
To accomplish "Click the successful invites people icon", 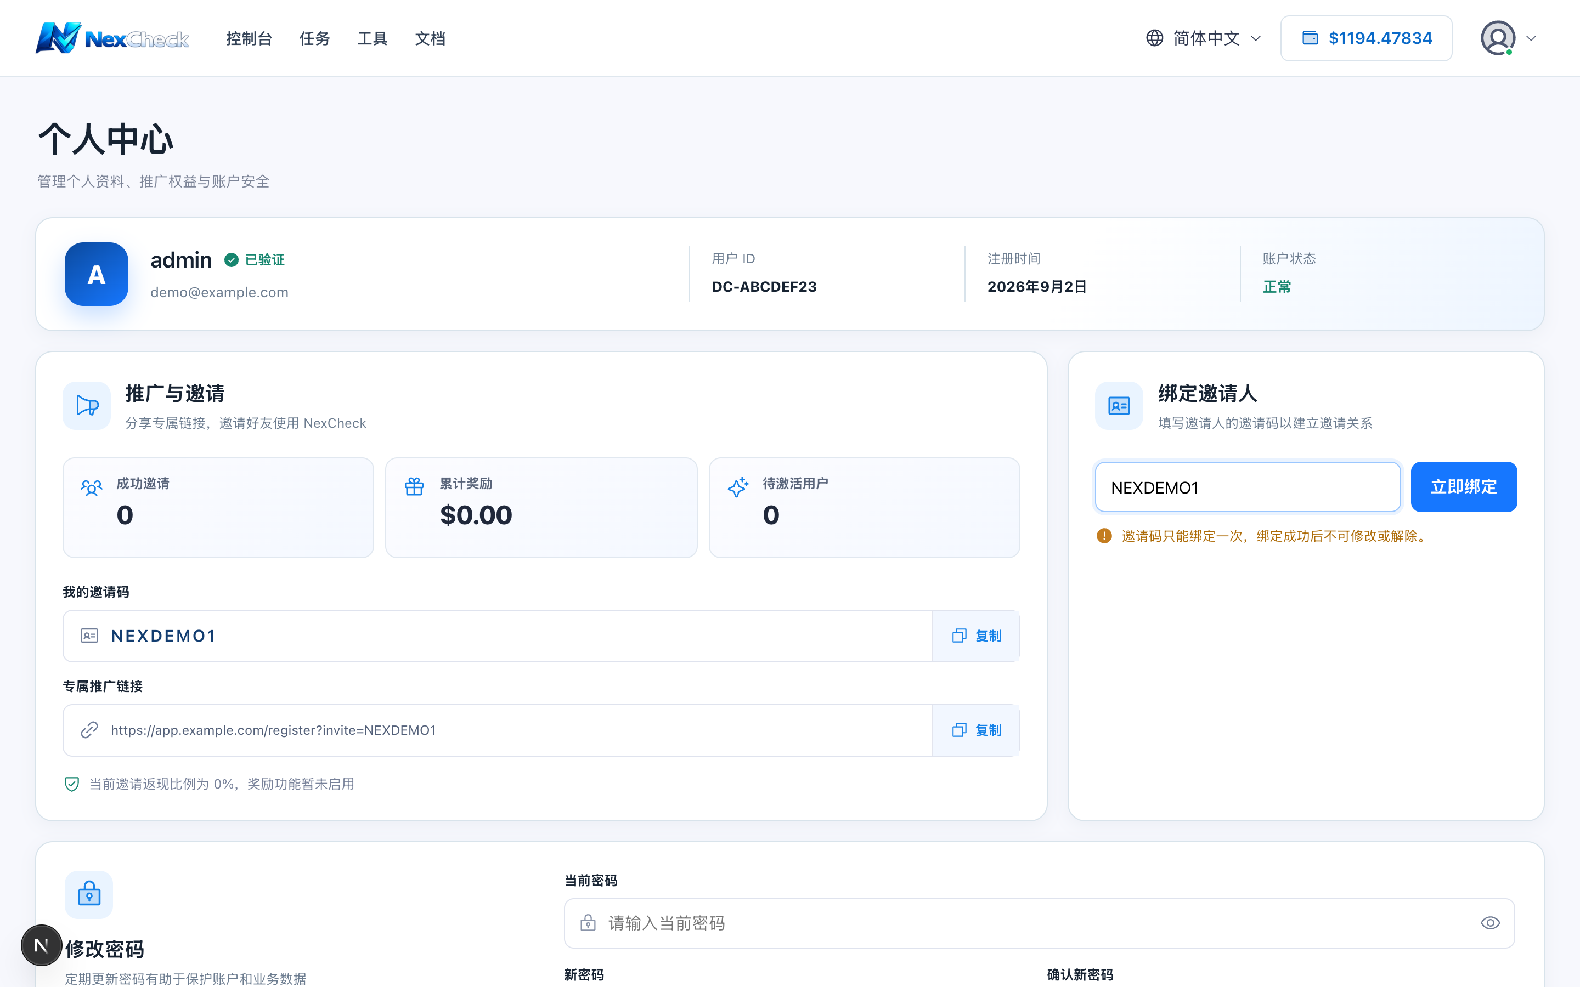I will (x=92, y=487).
